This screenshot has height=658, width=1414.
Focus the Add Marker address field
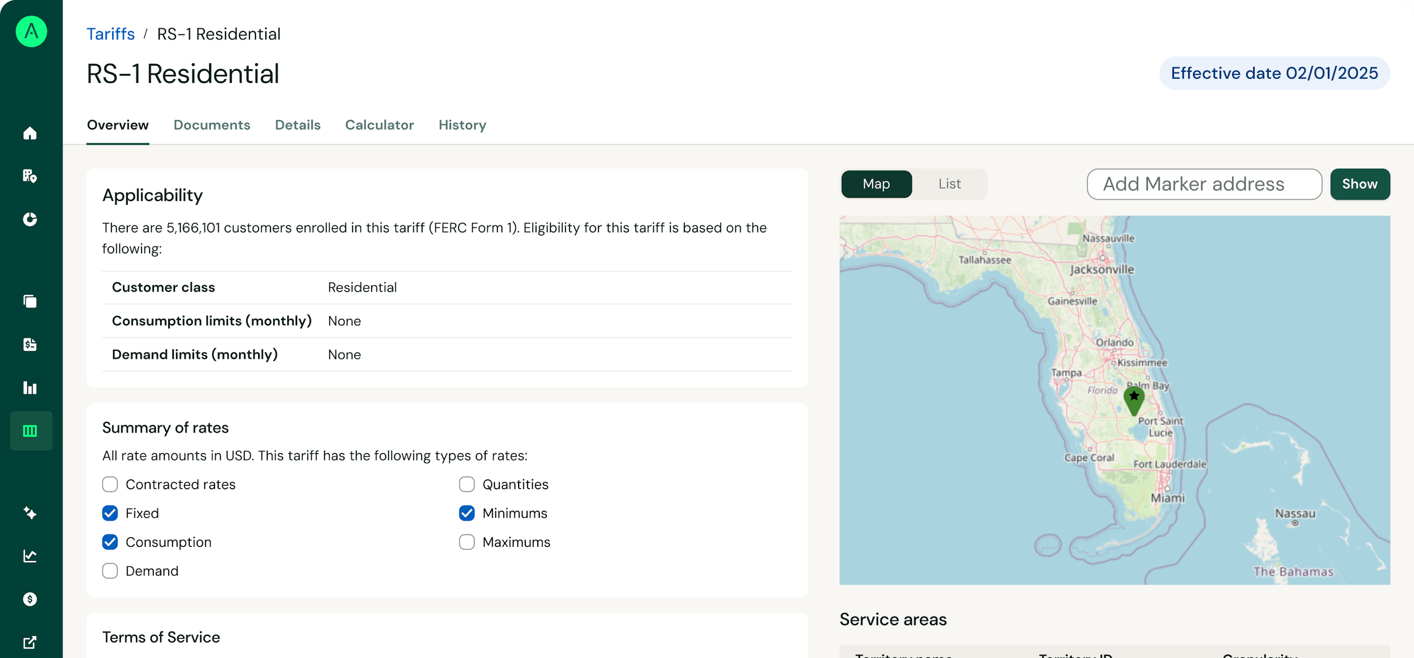(1204, 184)
